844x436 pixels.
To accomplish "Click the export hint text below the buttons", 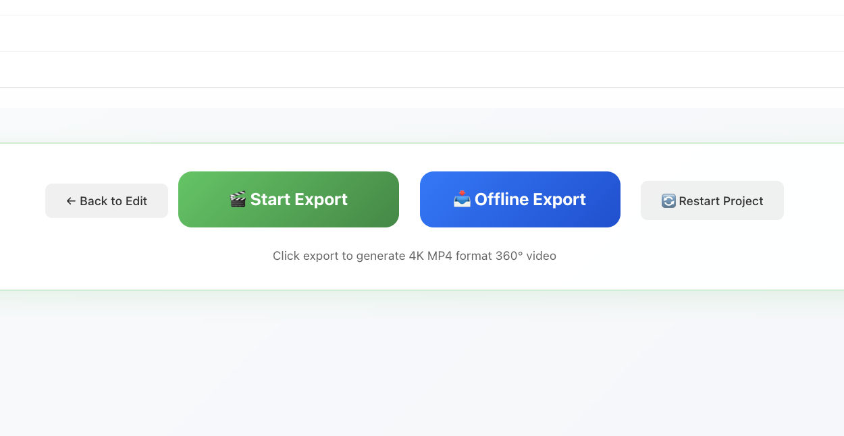I will click(x=415, y=256).
